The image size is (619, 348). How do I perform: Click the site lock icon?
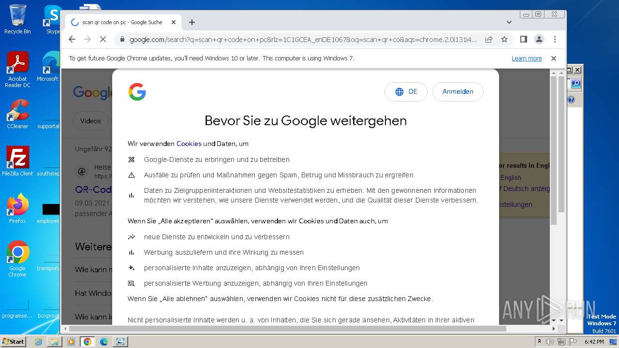click(x=122, y=40)
